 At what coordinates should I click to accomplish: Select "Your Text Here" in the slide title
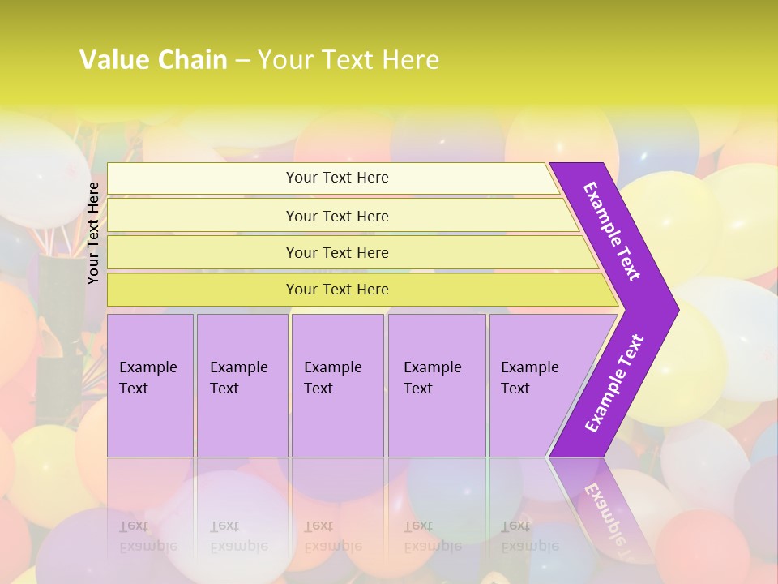(x=348, y=60)
